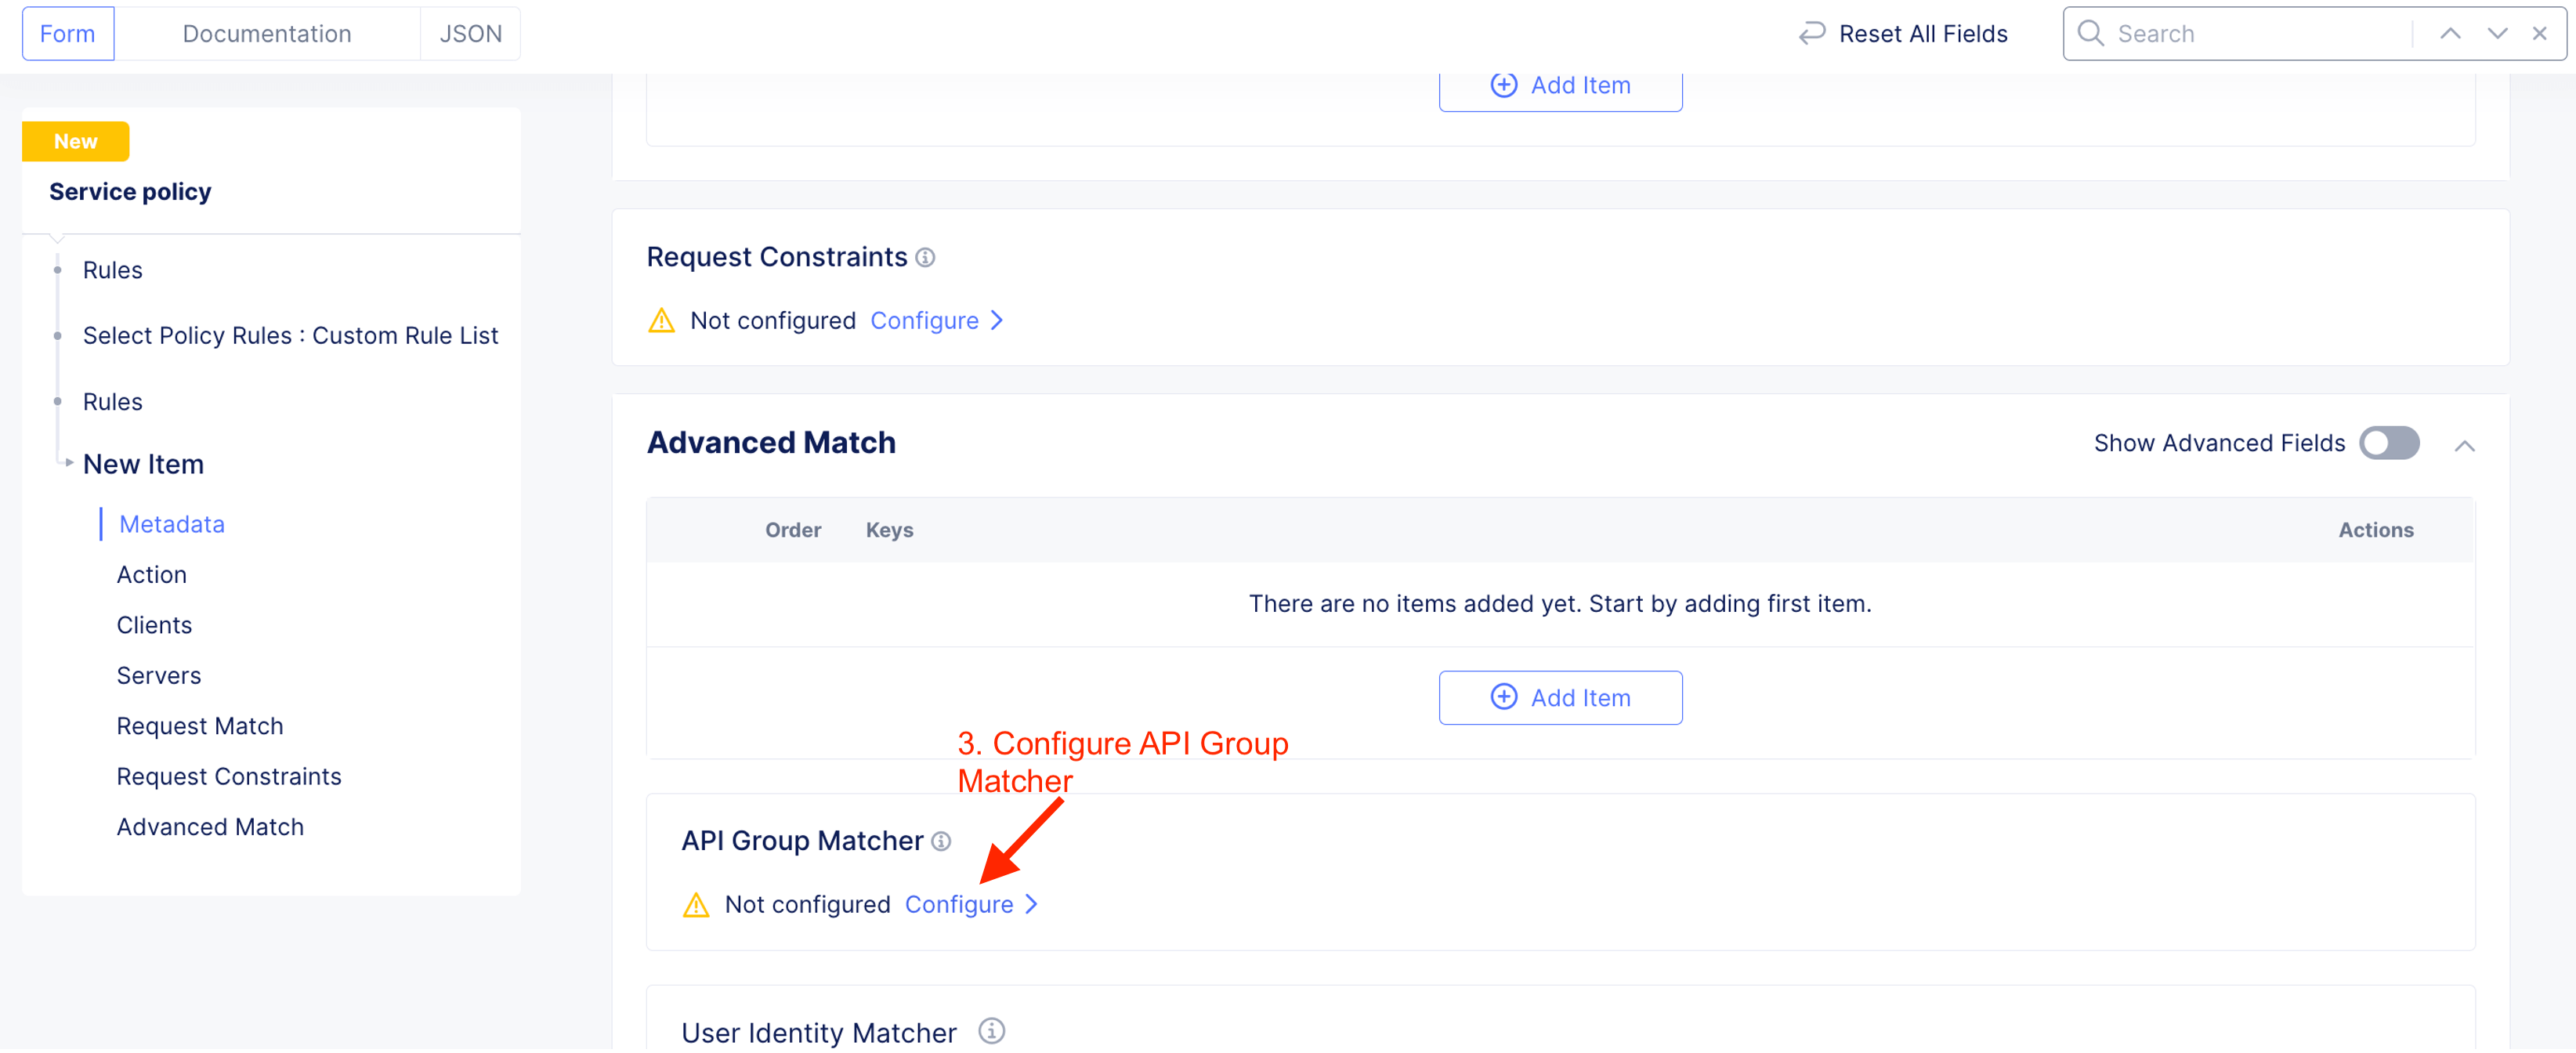This screenshot has width=2576, height=1053.
Task: Click the Request Constraints info icon
Action: (x=926, y=258)
